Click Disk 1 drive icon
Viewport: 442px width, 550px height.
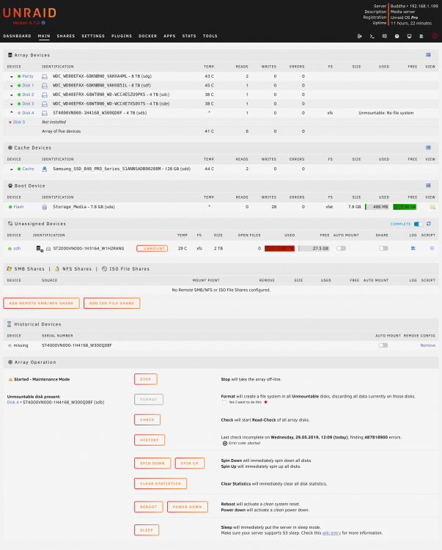coord(45,86)
